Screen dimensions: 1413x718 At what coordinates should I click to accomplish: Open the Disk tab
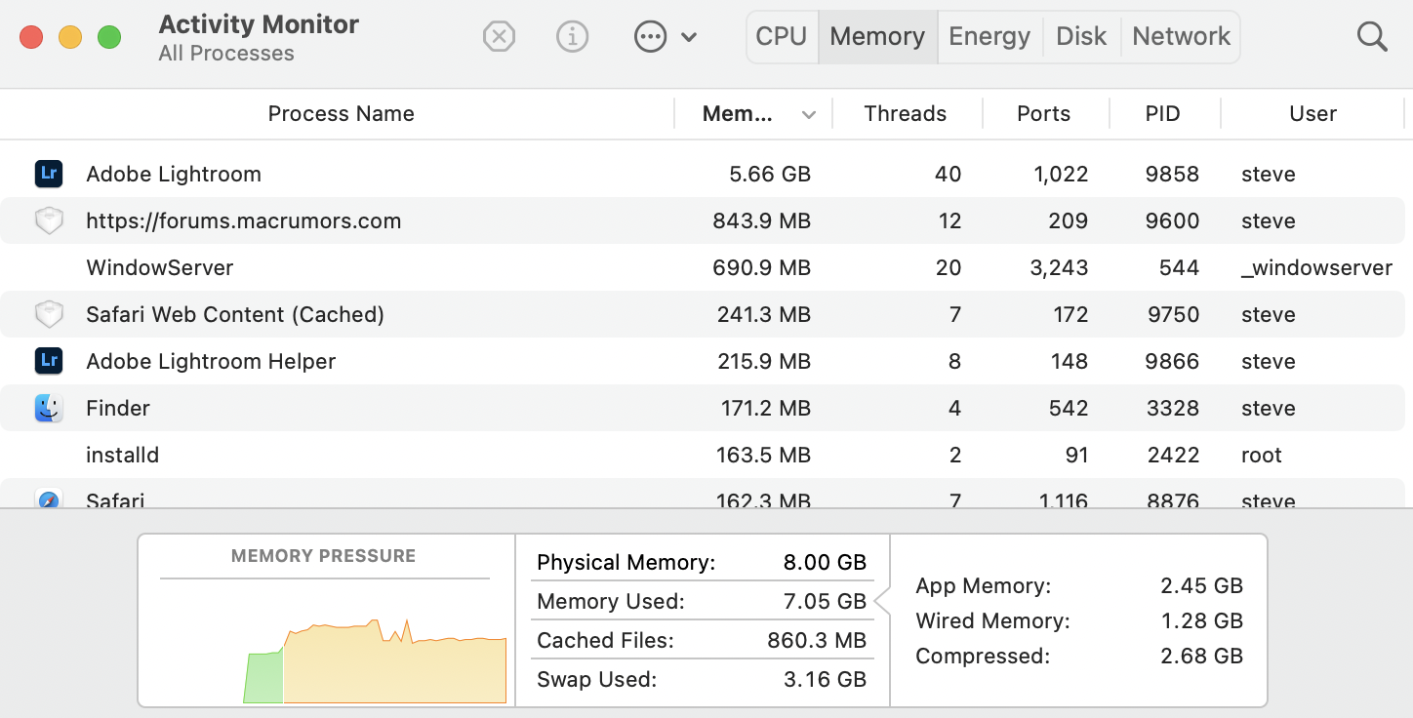(x=1081, y=37)
